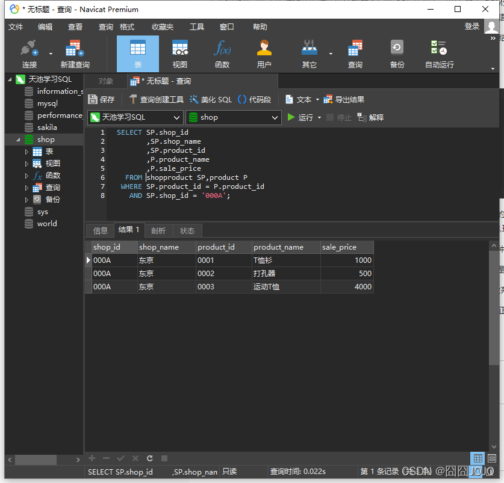Expand the toolbar overflow chevron

click(x=493, y=38)
